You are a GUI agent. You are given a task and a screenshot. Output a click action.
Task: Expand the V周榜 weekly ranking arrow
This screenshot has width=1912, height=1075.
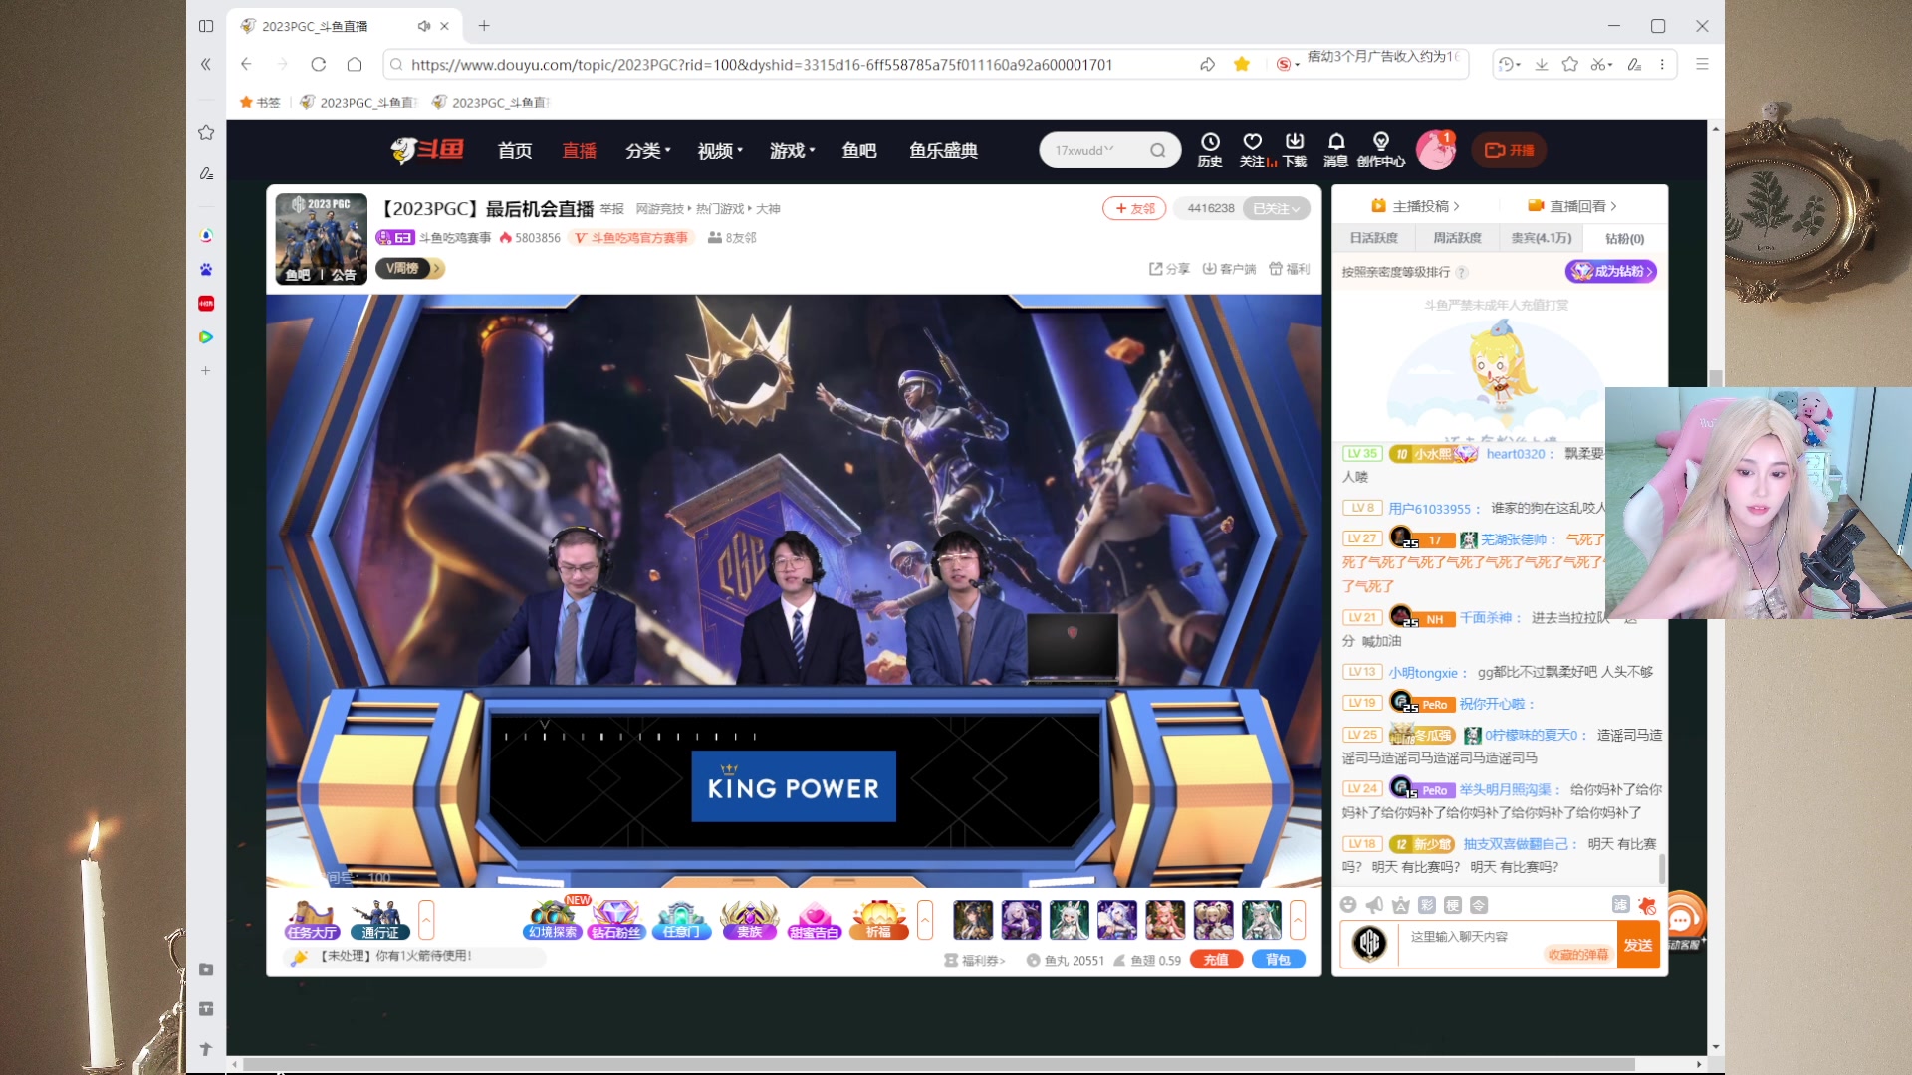coord(437,268)
